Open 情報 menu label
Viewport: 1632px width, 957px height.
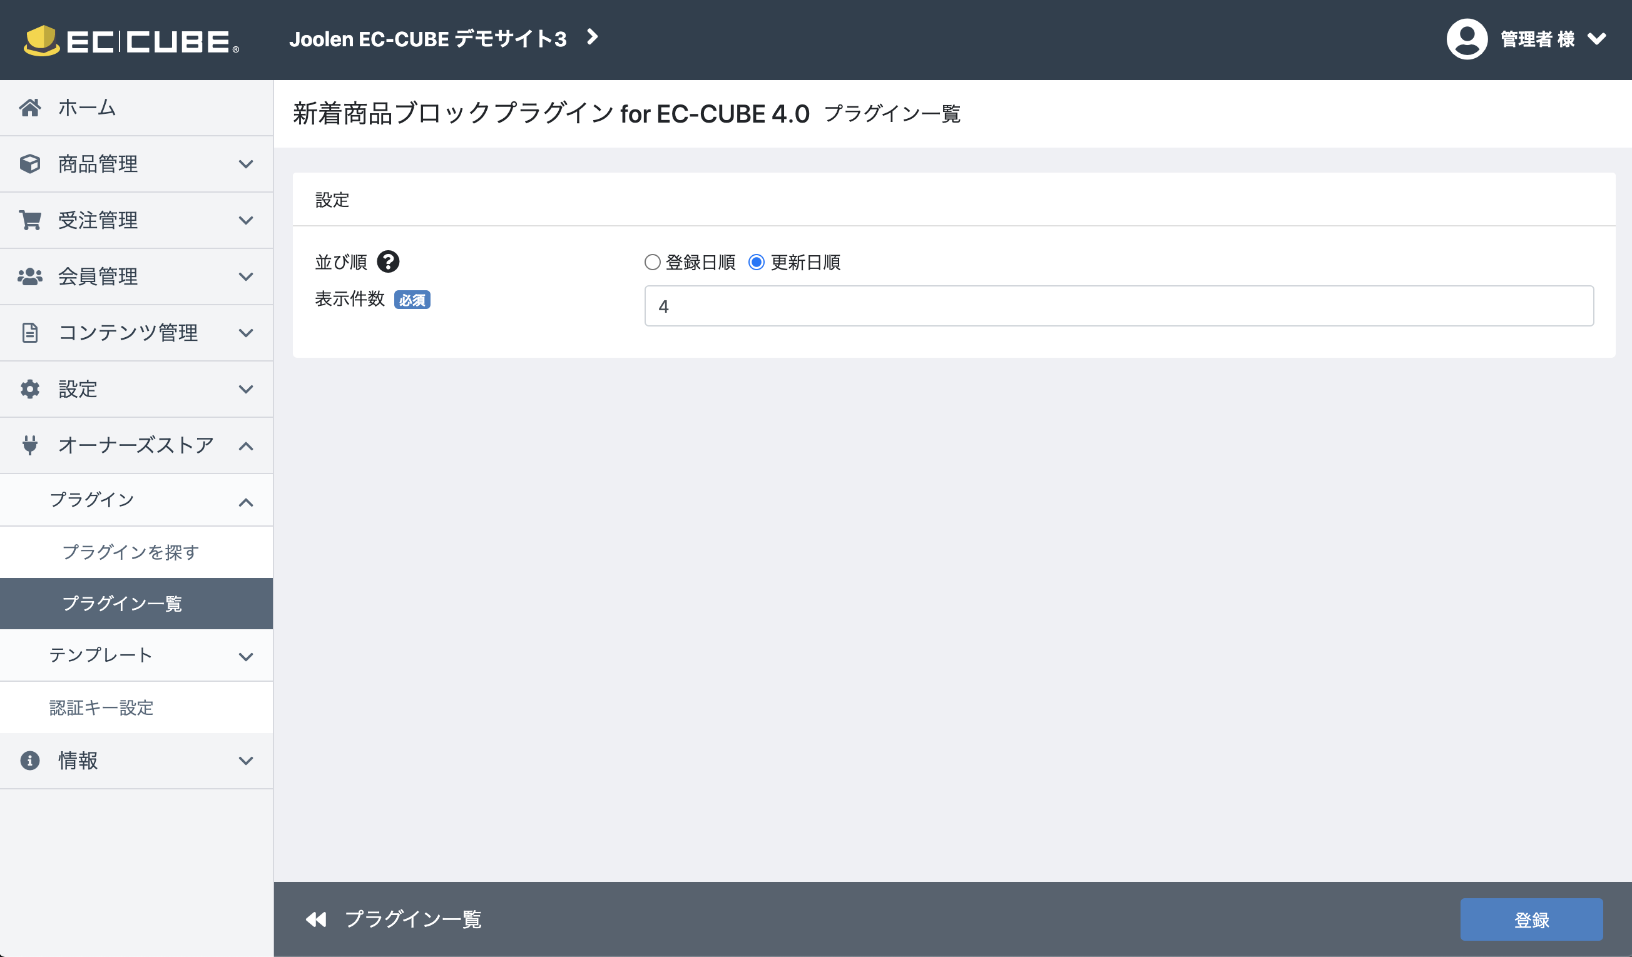click(x=78, y=760)
